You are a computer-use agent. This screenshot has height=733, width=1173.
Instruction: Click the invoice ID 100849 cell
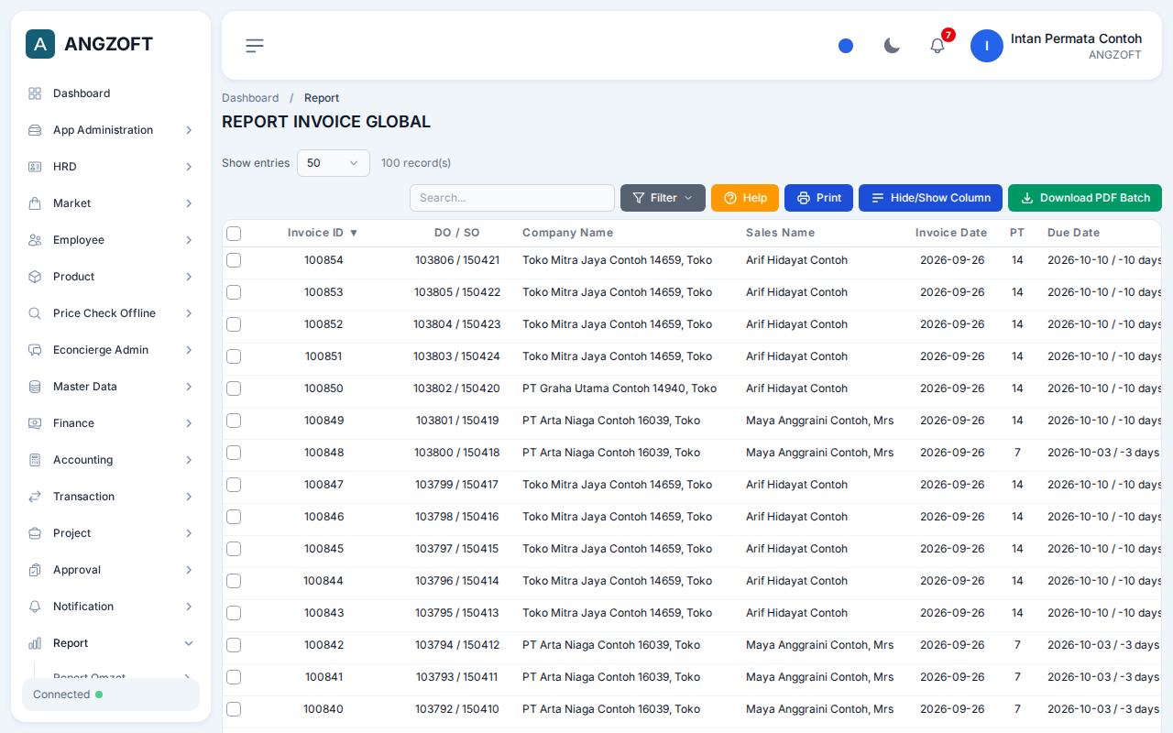coord(323,421)
